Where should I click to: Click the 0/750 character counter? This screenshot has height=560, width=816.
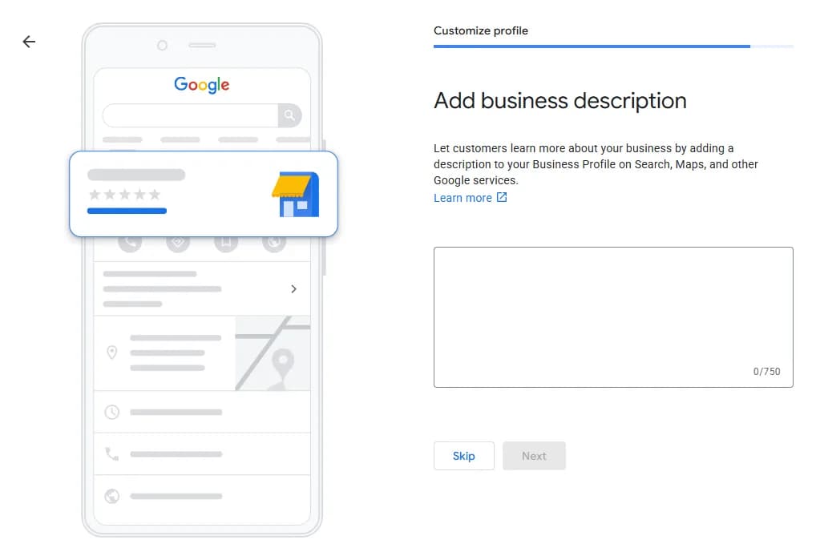(x=766, y=371)
